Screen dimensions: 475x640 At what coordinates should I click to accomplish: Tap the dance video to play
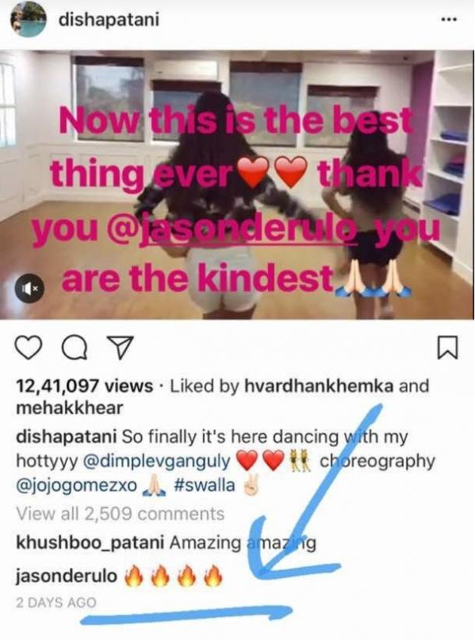pyautogui.click(x=236, y=185)
